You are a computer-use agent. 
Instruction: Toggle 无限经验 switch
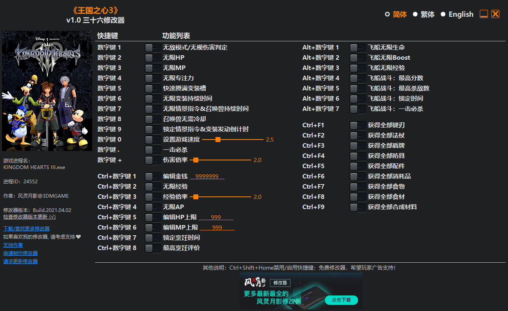tap(153, 187)
